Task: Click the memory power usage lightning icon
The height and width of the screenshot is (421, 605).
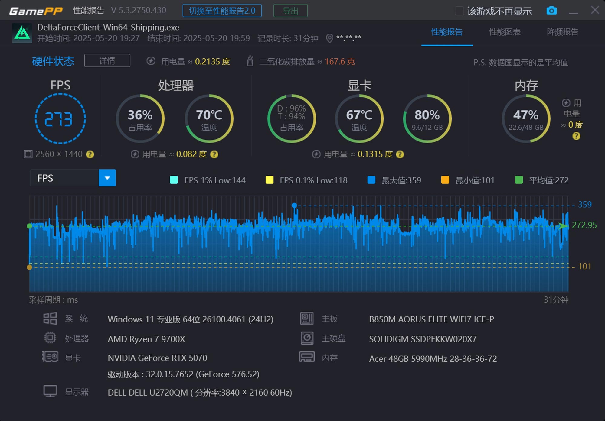Action: [566, 103]
